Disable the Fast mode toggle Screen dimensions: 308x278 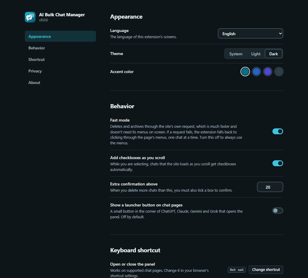(x=277, y=131)
